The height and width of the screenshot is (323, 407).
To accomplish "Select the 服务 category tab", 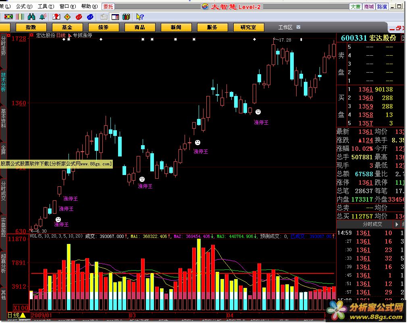I will click(x=212, y=27).
